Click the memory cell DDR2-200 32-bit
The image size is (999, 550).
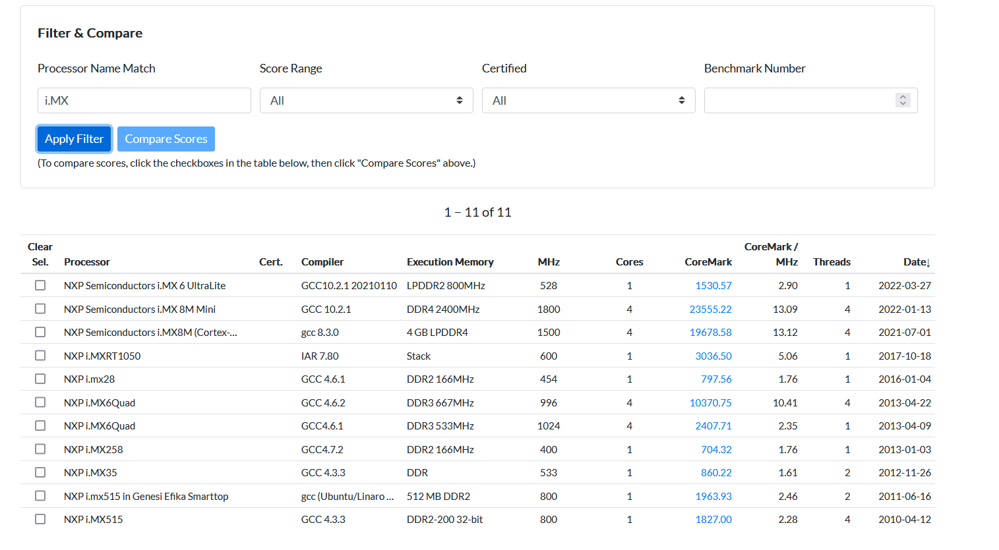[445, 520]
